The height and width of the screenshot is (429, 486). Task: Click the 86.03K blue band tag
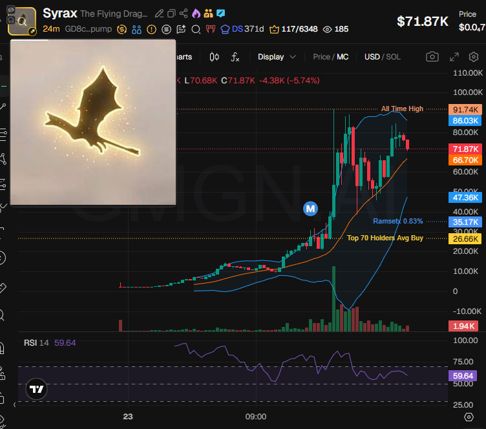coord(465,121)
